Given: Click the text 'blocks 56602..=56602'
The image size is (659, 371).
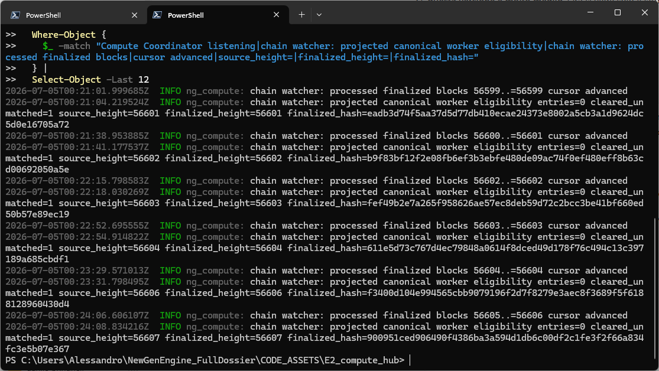Looking at the screenshot, I should 489,181.
